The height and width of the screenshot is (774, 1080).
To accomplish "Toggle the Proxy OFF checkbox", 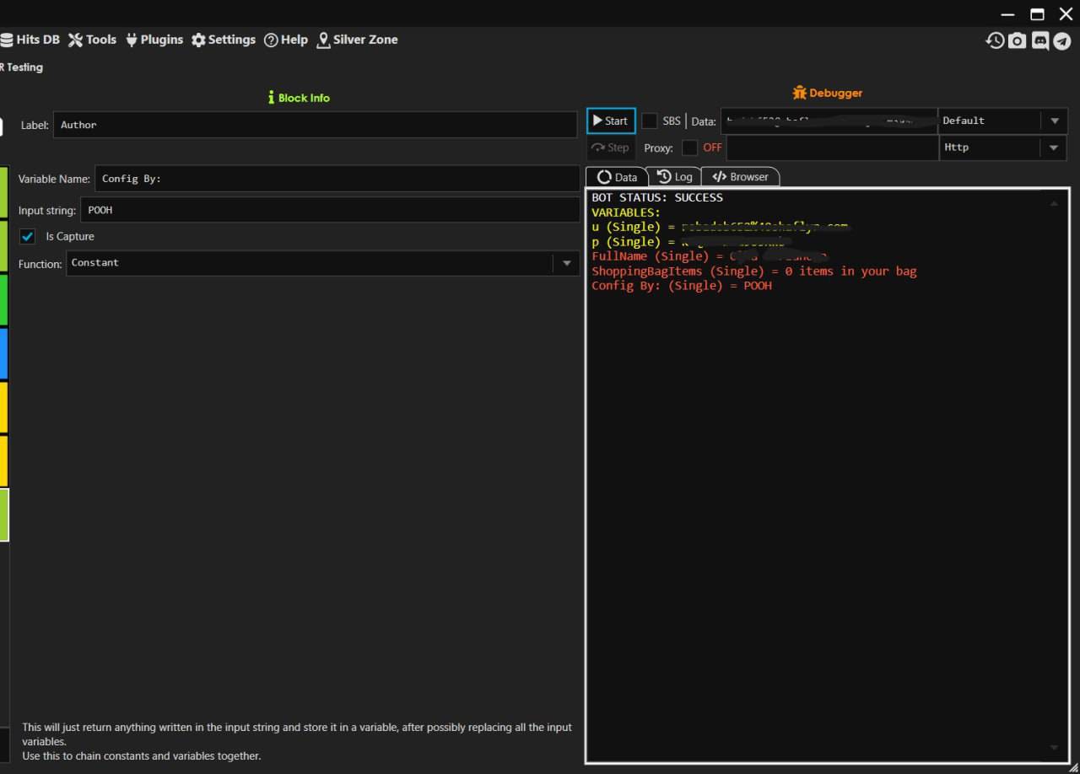I will (690, 148).
